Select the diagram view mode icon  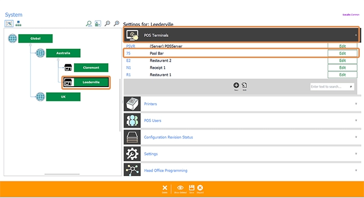pyautogui.click(x=9, y=23)
